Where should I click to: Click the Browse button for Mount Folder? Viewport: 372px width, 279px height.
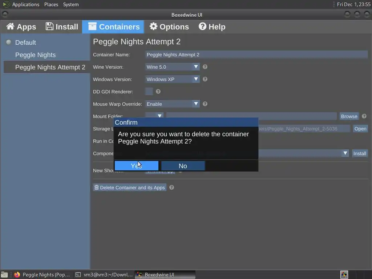pyautogui.click(x=349, y=116)
